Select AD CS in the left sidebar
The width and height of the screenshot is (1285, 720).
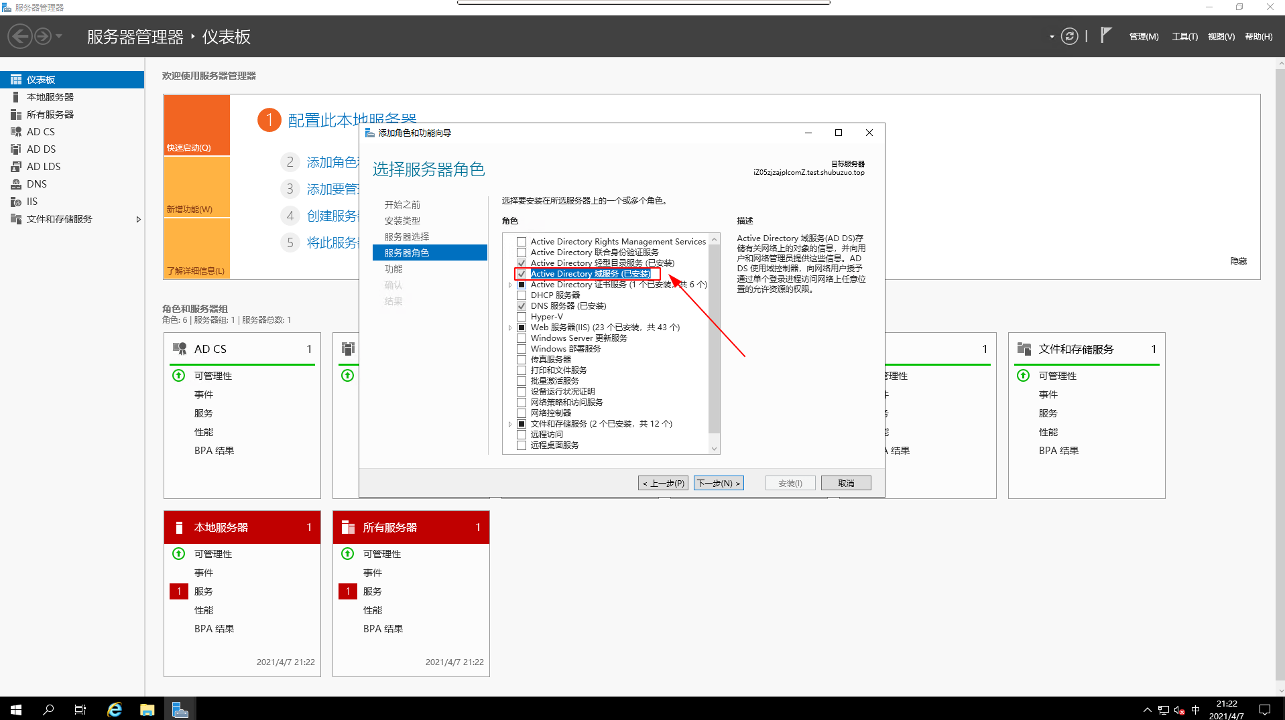40,131
